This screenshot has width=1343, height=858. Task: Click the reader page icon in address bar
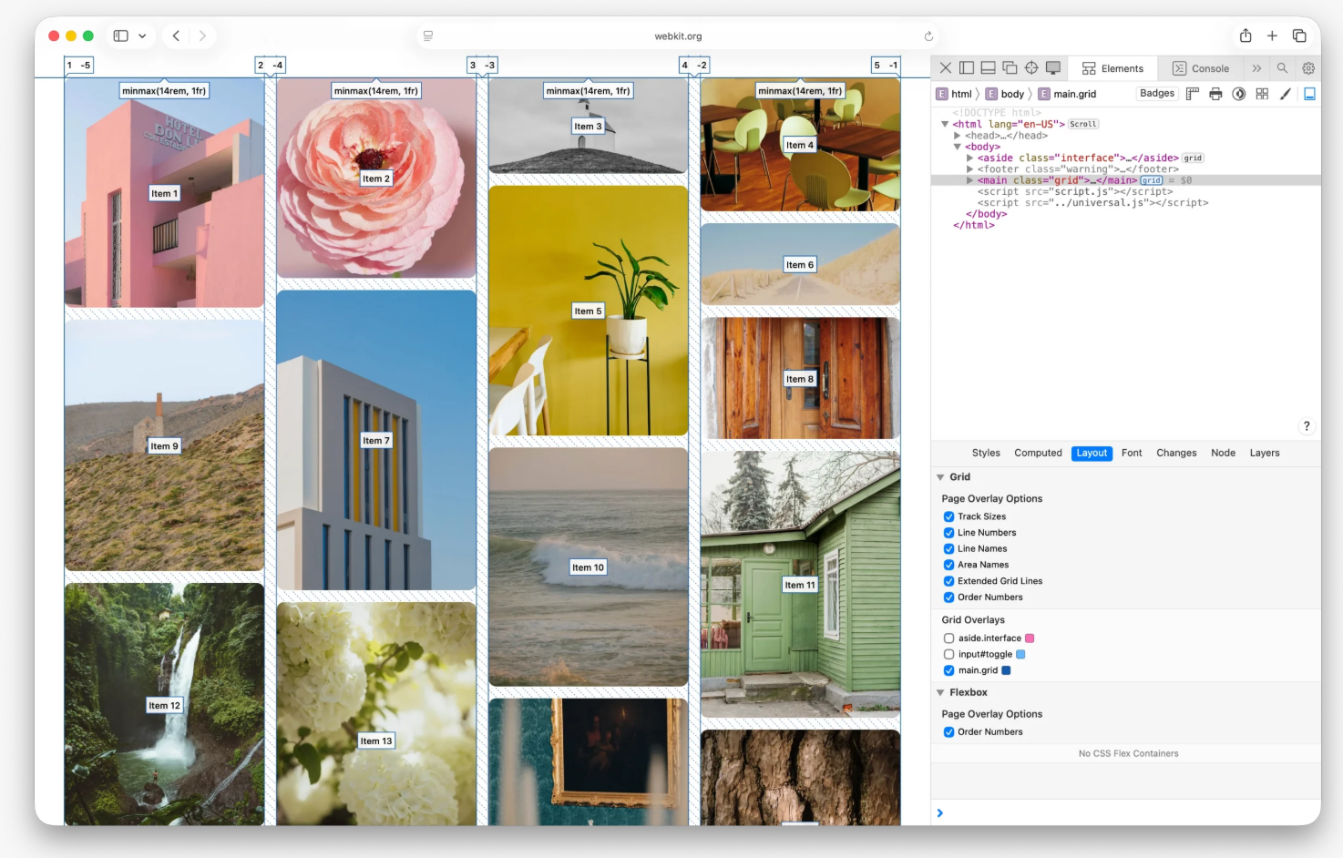click(428, 36)
